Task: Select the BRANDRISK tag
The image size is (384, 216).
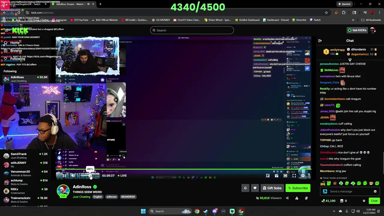Action: (x=128, y=197)
